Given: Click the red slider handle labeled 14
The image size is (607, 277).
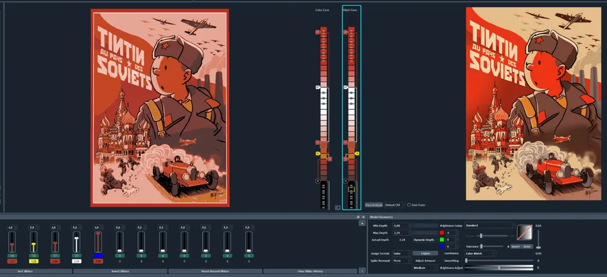Looking at the screenshot, I should [12, 245].
